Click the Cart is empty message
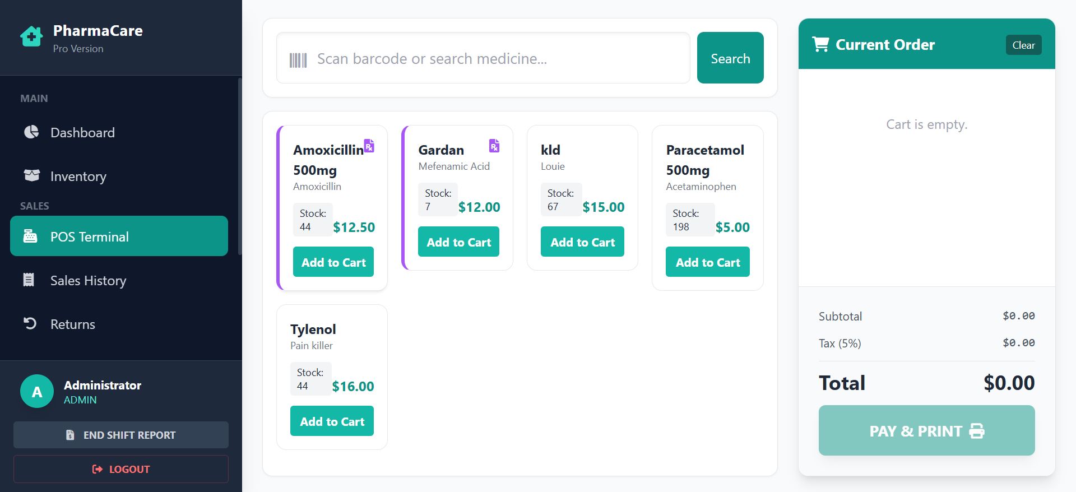This screenshot has width=1076, height=492. [x=926, y=124]
